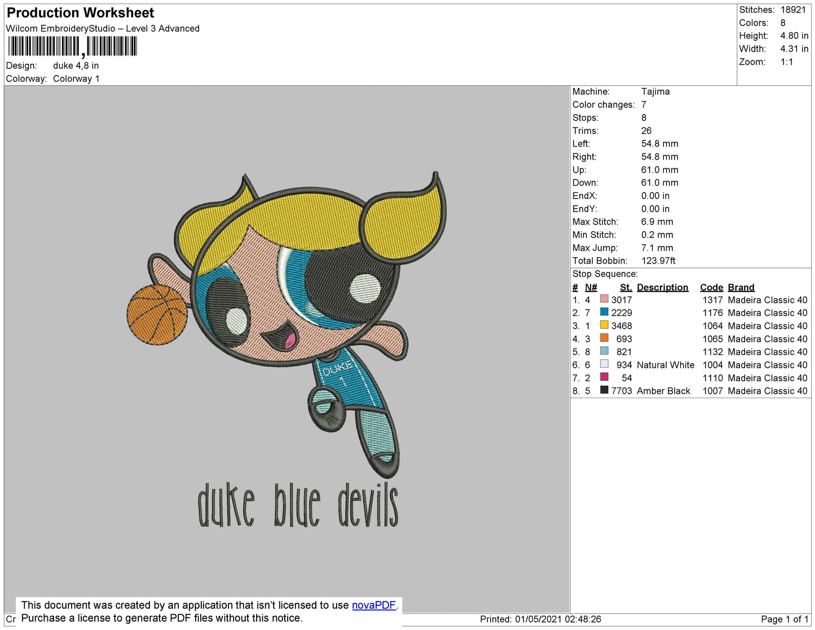Click the 'Page 1 of 1' indicator
The width and height of the screenshot is (815, 630).
coord(785,619)
